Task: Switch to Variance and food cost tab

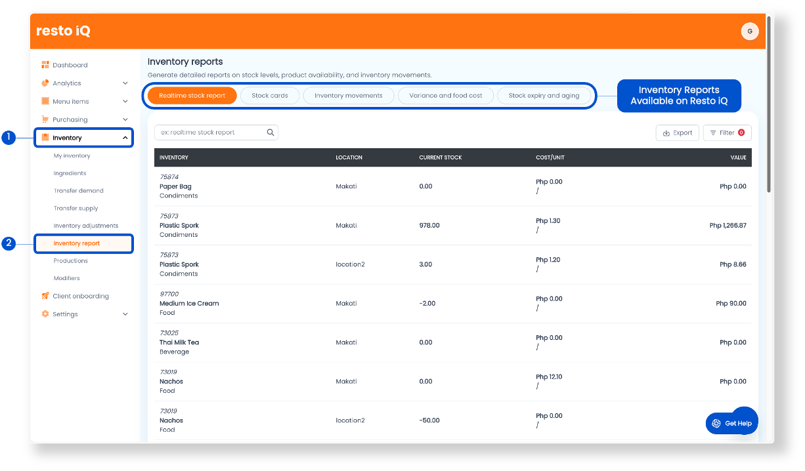Action: (446, 96)
